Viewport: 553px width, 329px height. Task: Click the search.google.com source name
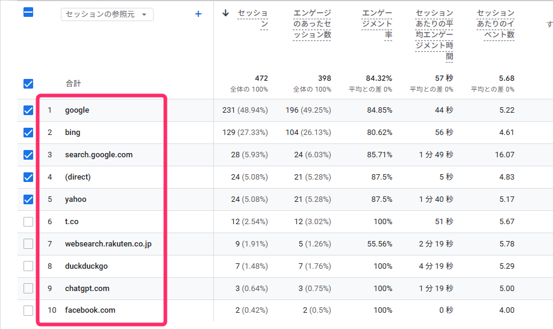coord(99,155)
